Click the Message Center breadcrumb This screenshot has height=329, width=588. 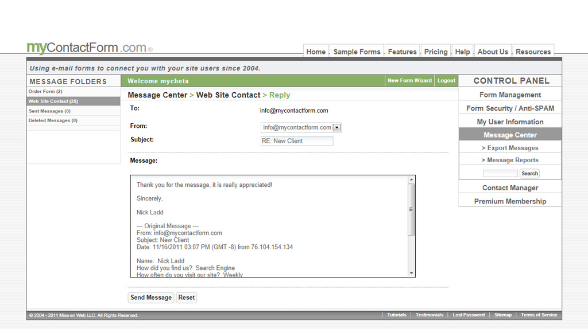click(157, 95)
